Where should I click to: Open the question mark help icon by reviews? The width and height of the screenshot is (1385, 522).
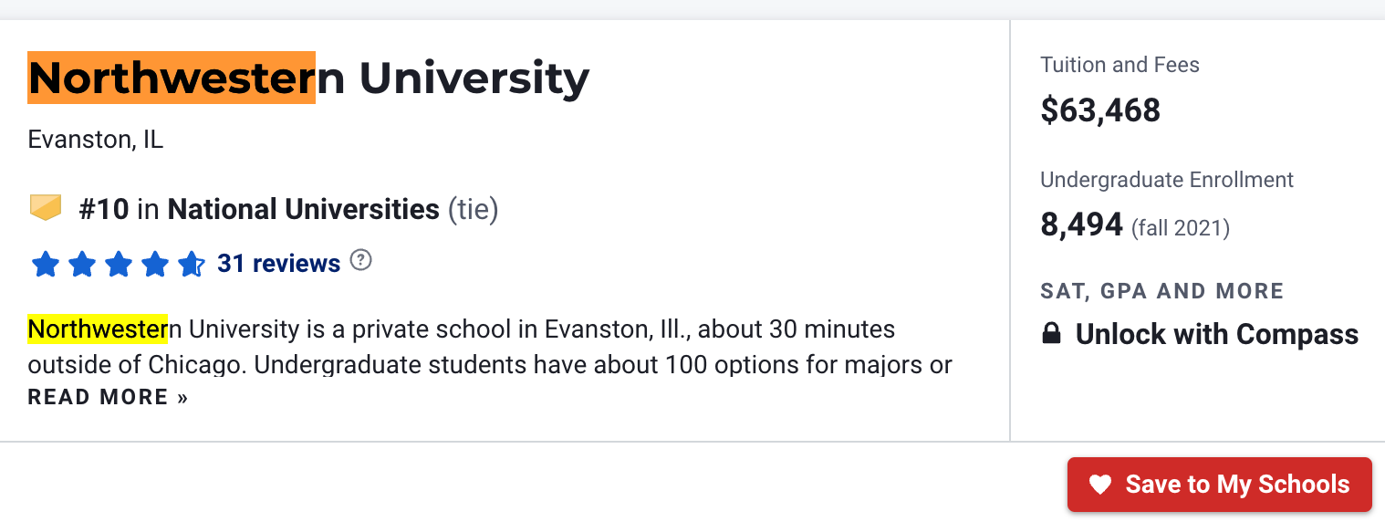pos(362,261)
